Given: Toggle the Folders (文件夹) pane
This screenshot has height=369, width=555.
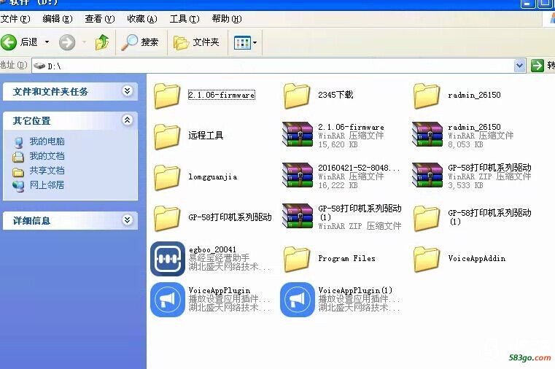Looking at the screenshot, I should click(x=196, y=42).
